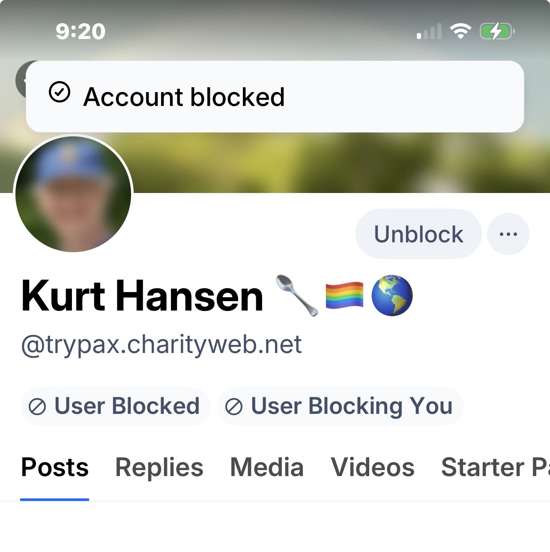Click the blocked circle icon beside User Blocking You

pyautogui.click(x=234, y=407)
